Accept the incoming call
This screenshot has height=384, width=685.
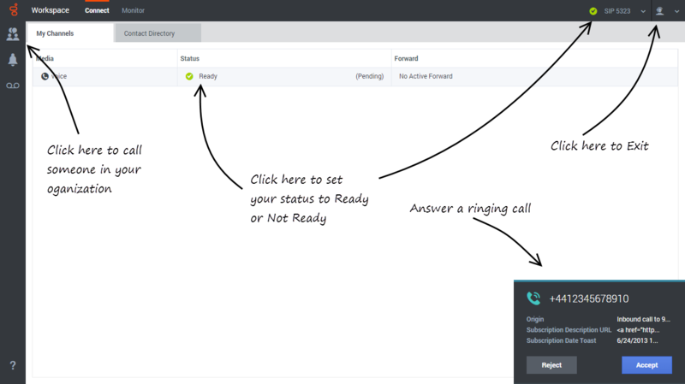coord(646,365)
